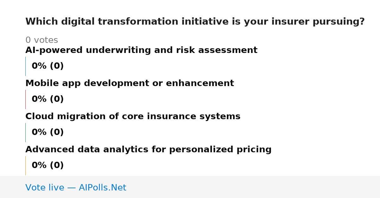The width and height of the screenshot is (380, 198).
Task: Open the "Vote live — AIPolls.Net" link
Action: click(x=76, y=188)
